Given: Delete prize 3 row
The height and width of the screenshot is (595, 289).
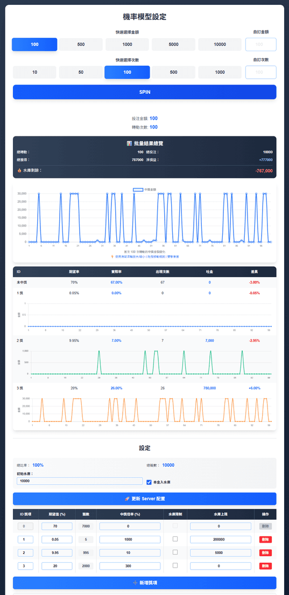Looking at the screenshot, I should click(x=265, y=566).
